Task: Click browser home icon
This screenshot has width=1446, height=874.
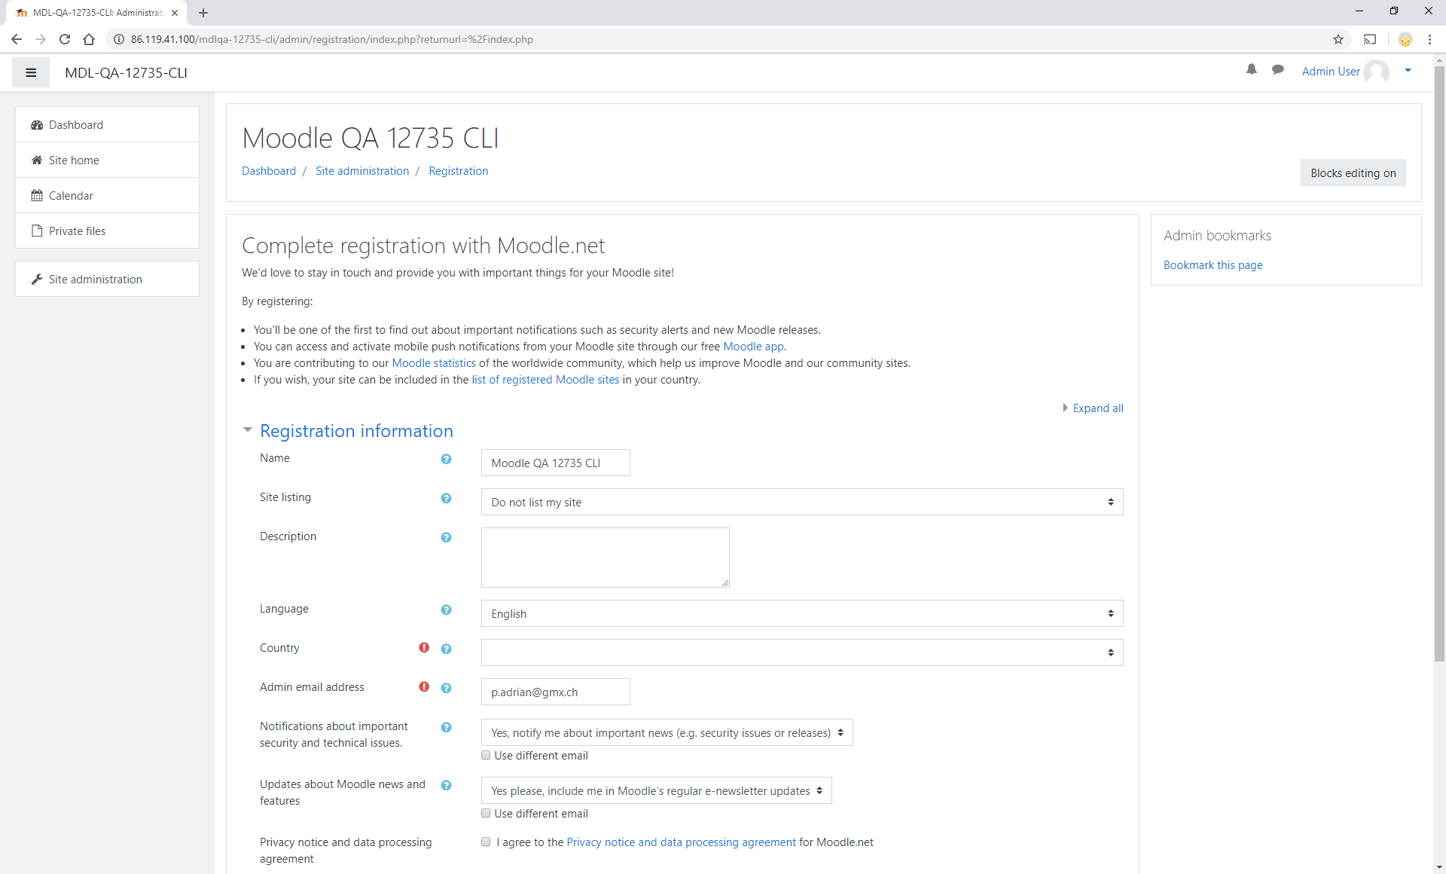Action: point(89,39)
